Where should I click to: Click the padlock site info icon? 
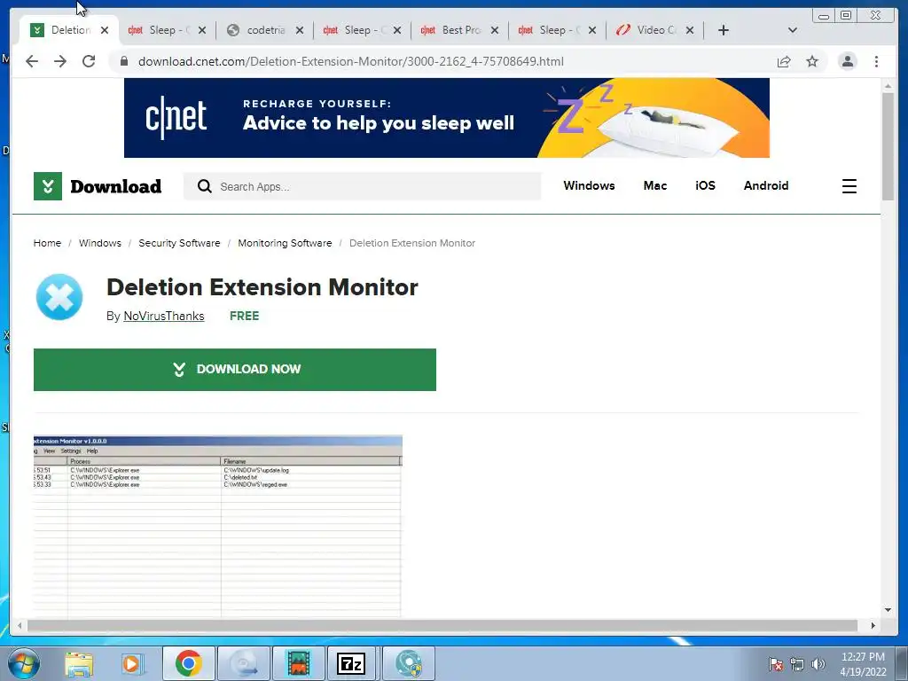click(123, 61)
